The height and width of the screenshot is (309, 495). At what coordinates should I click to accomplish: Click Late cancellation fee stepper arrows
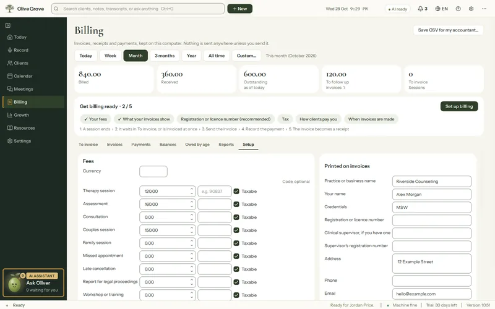(x=192, y=269)
